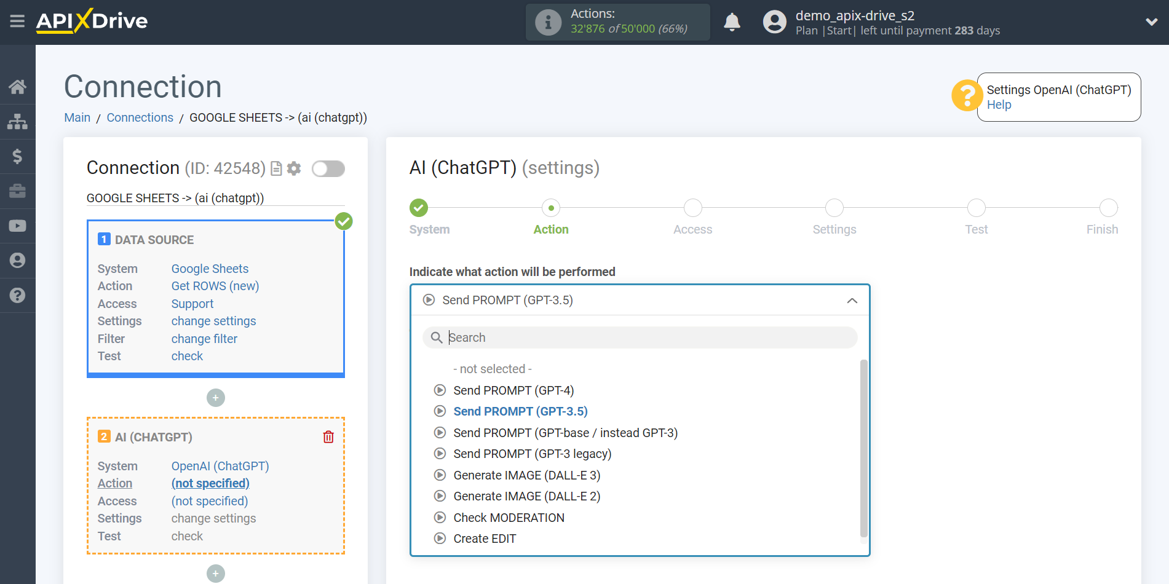1169x584 pixels.
Task: Click the Actions usage counter
Action: pos(618,22)
